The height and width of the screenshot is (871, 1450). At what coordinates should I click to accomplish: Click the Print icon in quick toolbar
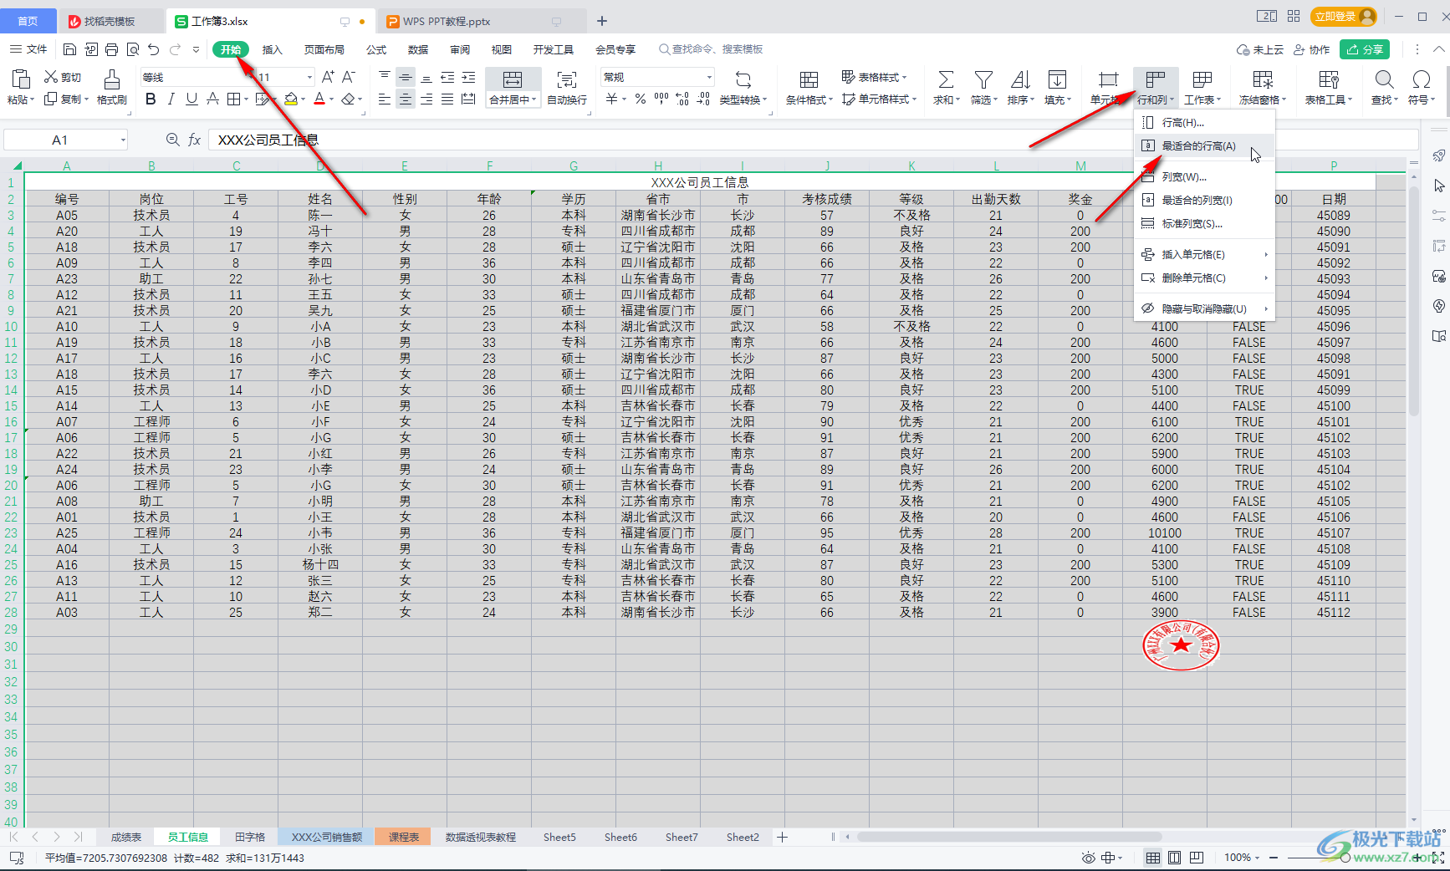(x=112, y=49)
